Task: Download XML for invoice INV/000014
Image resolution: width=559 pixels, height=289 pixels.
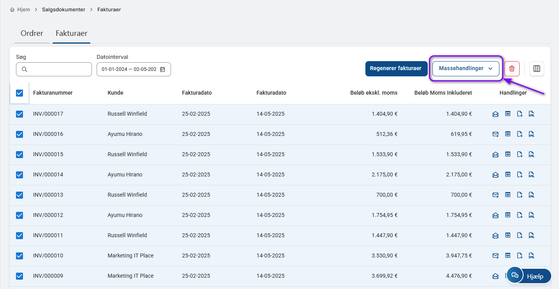Action: pyautogui.click(x=531, y=175)
